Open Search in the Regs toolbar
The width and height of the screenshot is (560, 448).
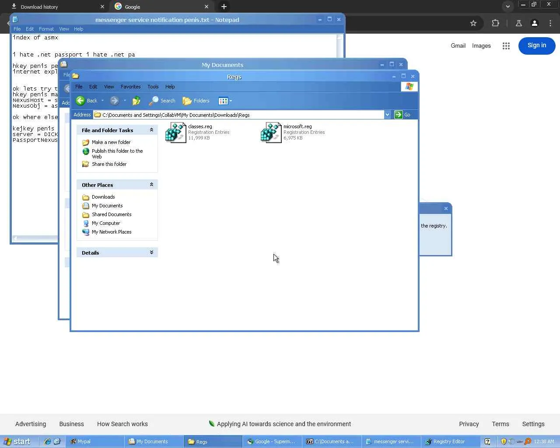tap(162, 101)
